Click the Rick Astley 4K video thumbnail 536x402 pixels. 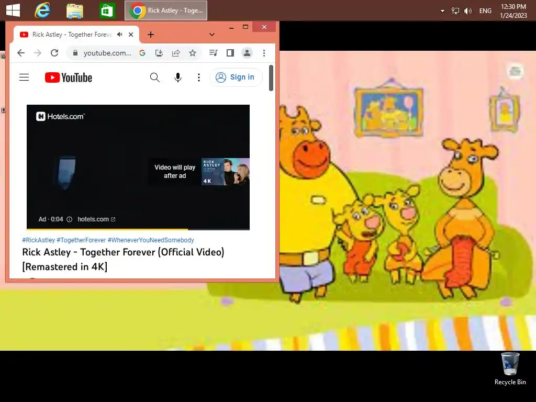click(x=226, y=172)
